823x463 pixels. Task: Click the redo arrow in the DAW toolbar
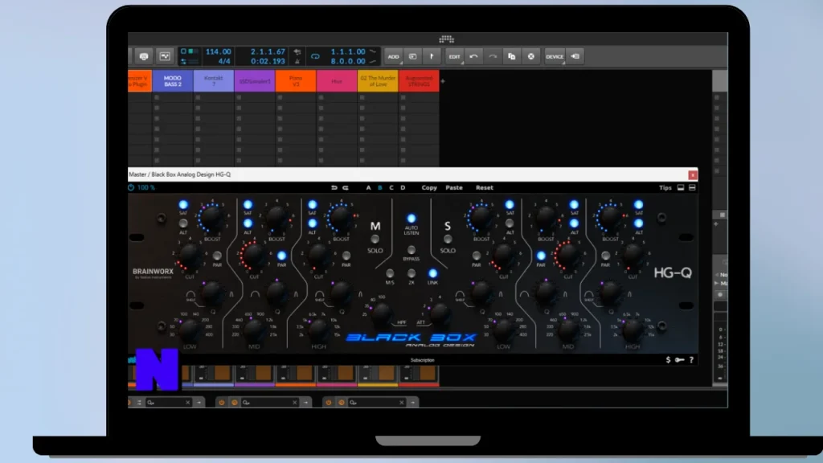[x=493, y=56]
